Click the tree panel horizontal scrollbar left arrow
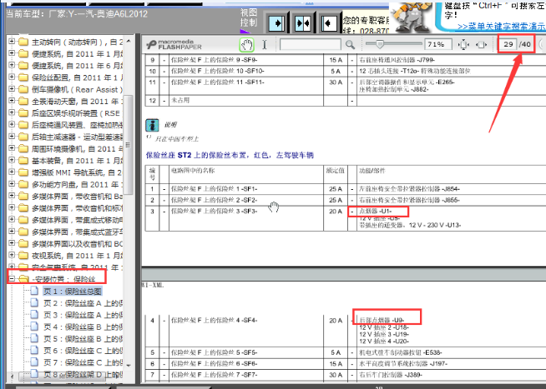 [x=13, y=377]
